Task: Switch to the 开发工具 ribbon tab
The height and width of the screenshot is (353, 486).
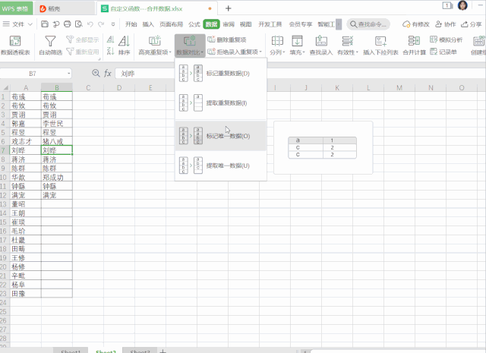Action: (x=270, y=24)
